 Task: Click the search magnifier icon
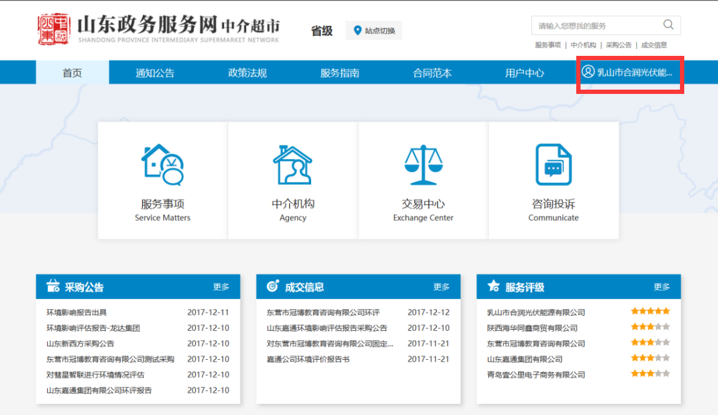pos(668,25)
